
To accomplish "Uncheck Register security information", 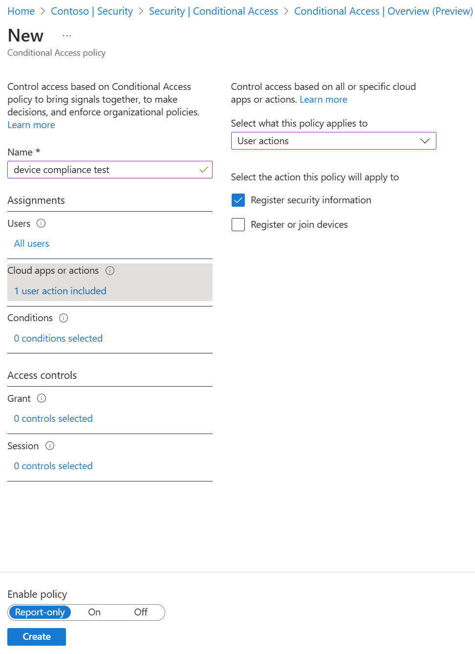I will click(238, 200).
